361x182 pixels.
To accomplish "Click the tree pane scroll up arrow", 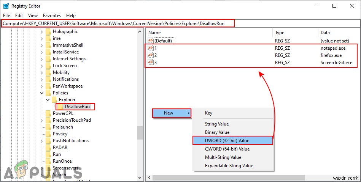I will click(x=140, y=32).
